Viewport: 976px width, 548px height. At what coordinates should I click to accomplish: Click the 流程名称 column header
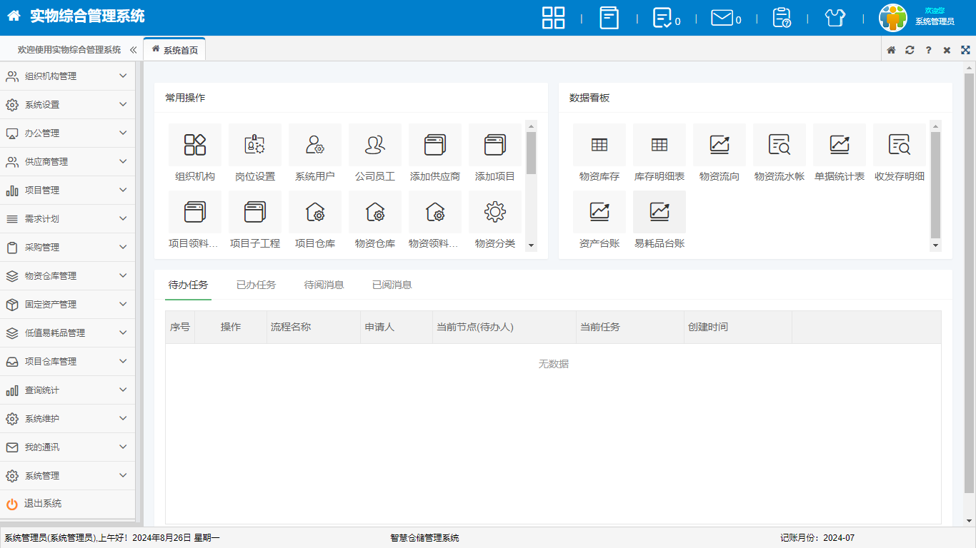tap(291, 327)
